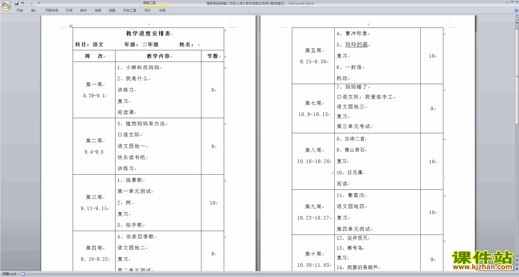
Task: Undo the last action
Action: (22, 3)
